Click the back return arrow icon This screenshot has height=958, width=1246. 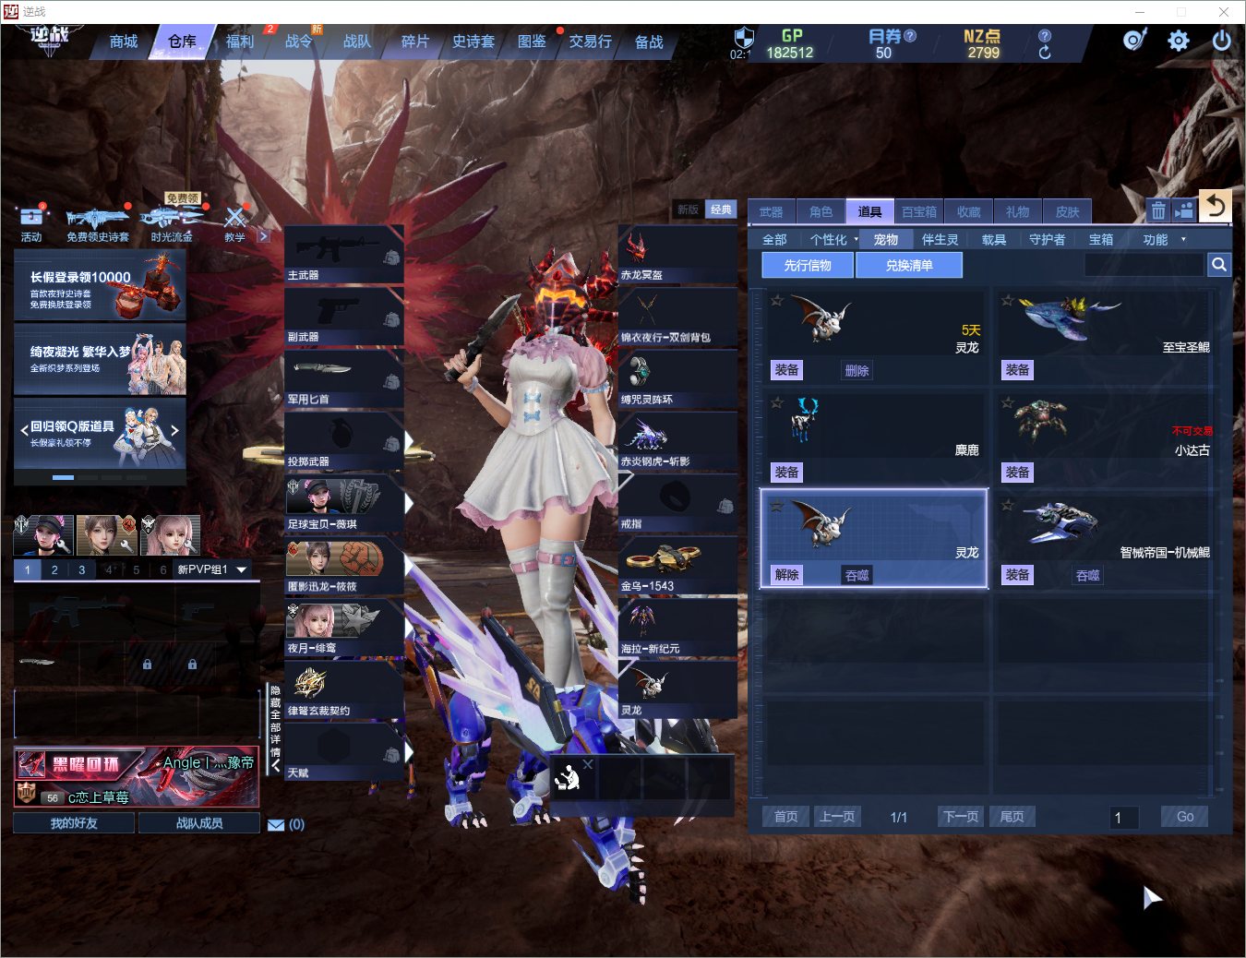point(1216,207)
